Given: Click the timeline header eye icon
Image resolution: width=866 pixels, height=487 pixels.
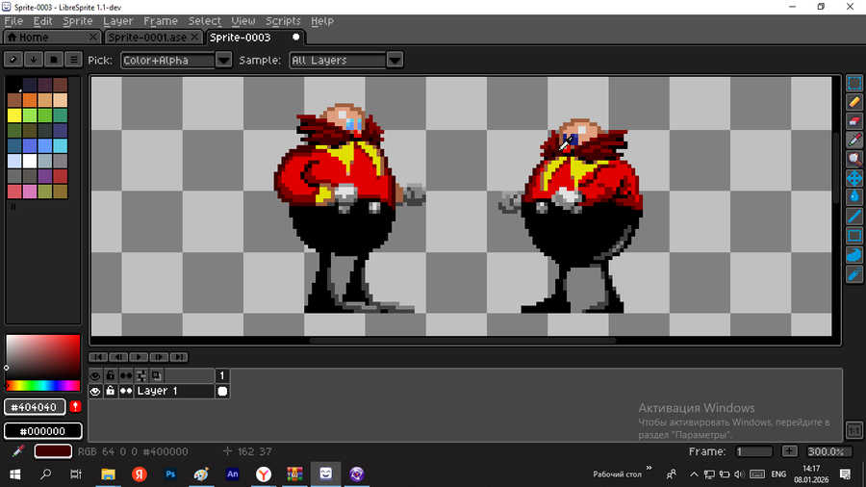Looking at the screenshot, I should pos(95,375).
